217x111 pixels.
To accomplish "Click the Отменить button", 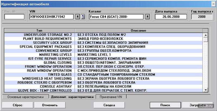I will click(50, 105).
